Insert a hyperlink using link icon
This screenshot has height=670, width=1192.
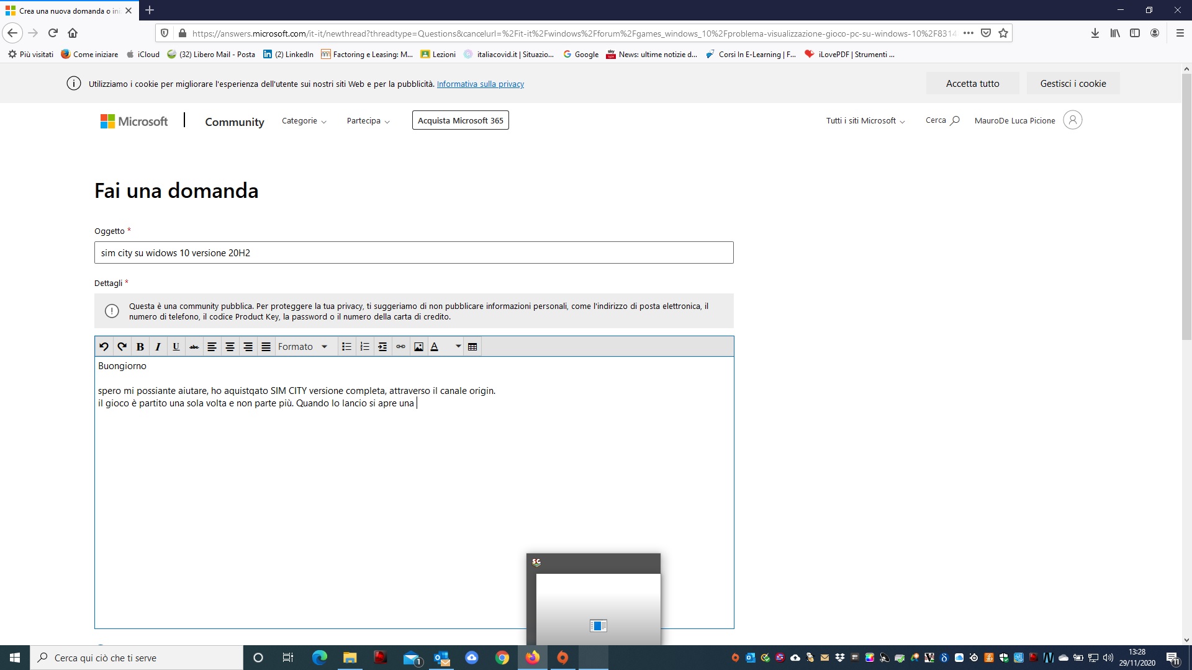tap(400, 347)
